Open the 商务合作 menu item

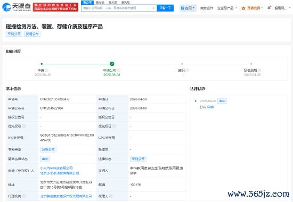pyautogui.click(x=207, y=8)
